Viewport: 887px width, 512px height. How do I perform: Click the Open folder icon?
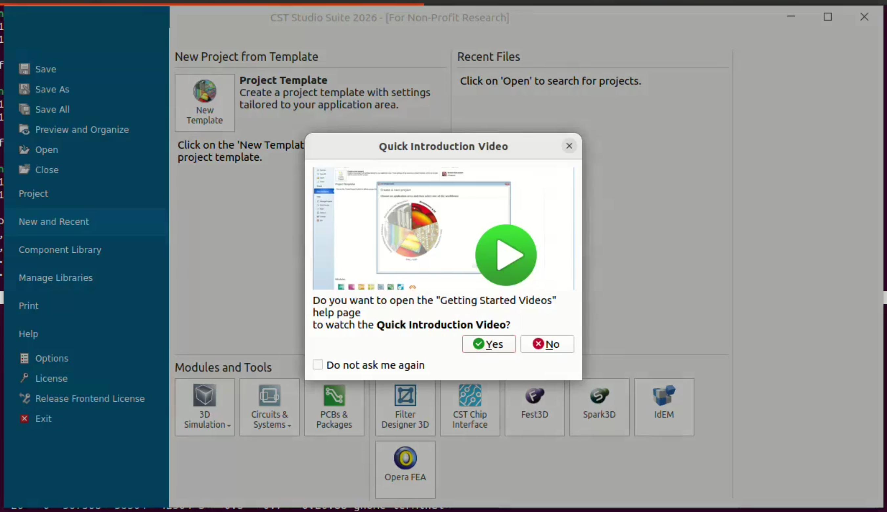click(24, 150)
